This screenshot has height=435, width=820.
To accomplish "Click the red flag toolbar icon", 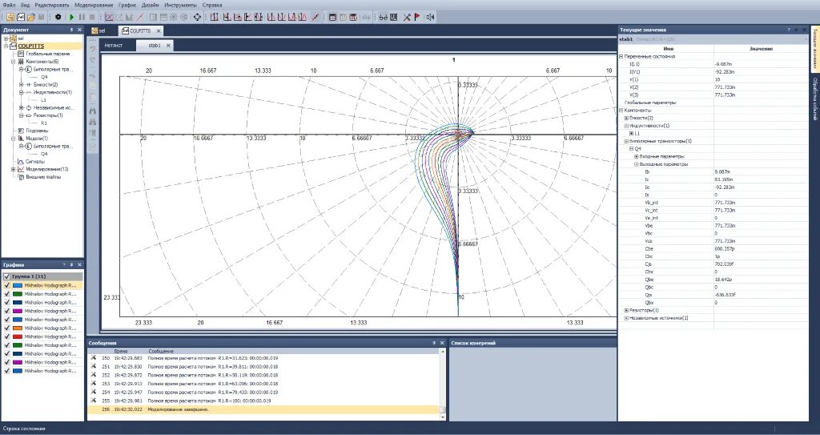I will (416, 18).
